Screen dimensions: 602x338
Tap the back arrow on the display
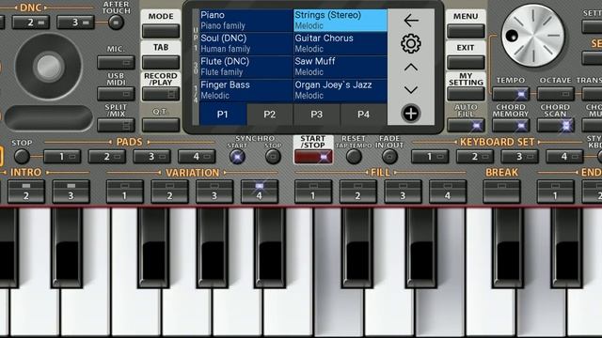pyautogui.click(x=411, y=21)
